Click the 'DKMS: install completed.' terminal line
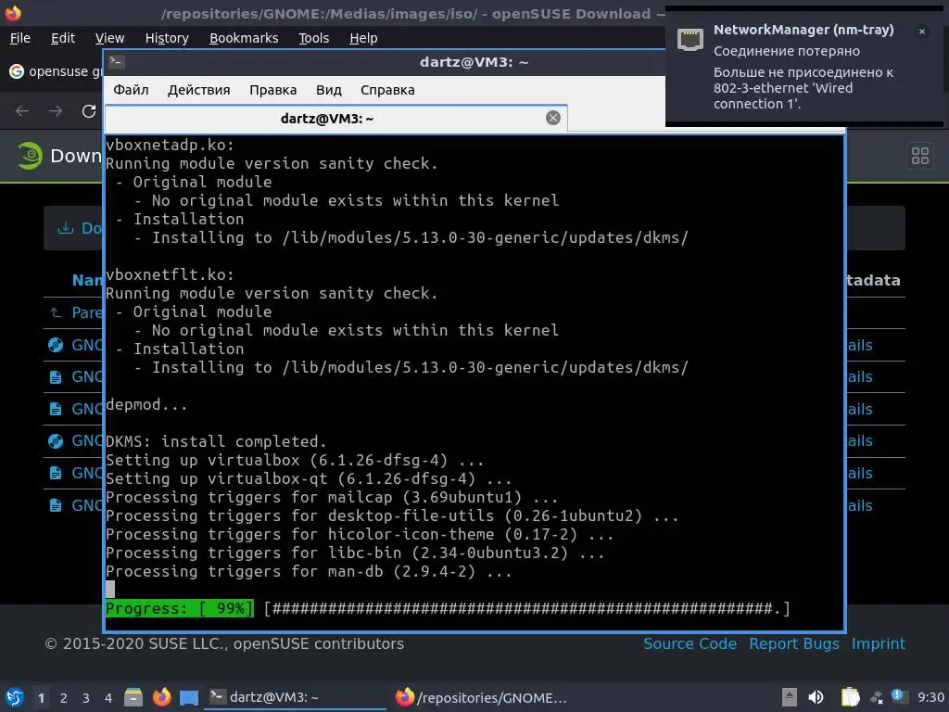This screenshot has width=949, height=712. 216,441
